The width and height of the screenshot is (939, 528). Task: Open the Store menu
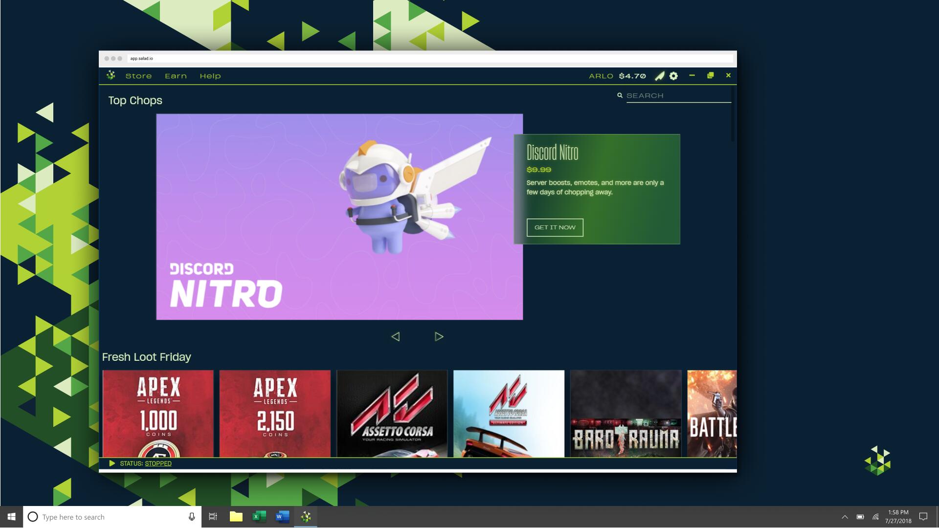pyautogui.click(x=138, y=76)
